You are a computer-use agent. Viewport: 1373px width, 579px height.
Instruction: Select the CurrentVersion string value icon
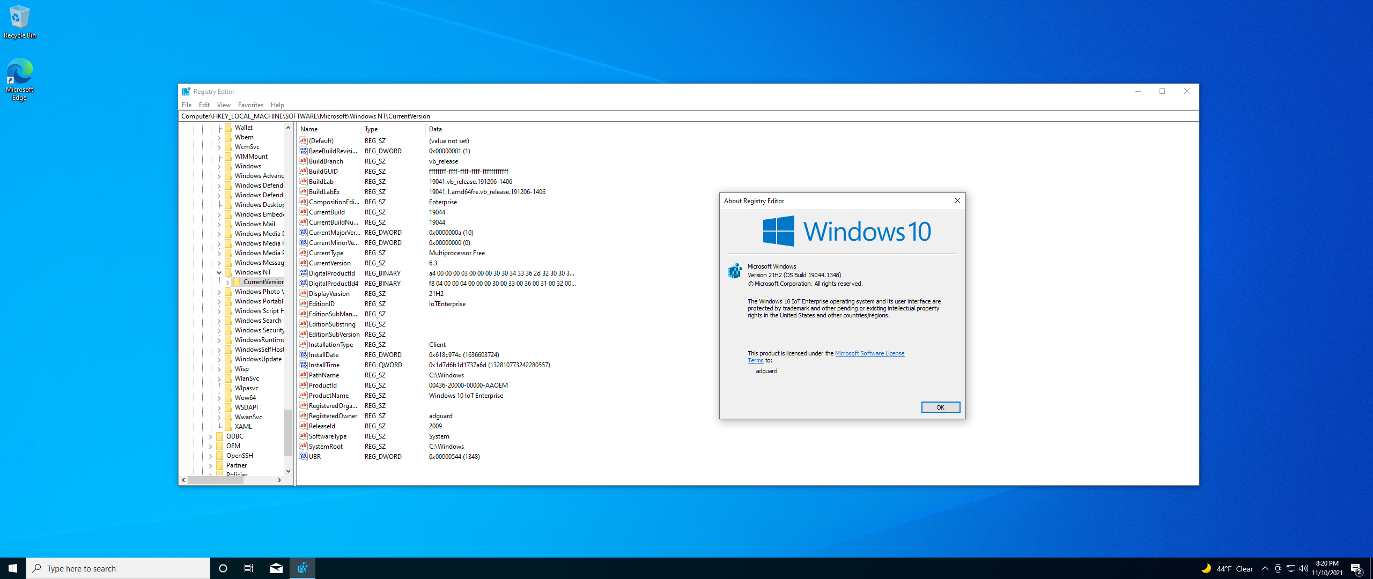(304, 263)
